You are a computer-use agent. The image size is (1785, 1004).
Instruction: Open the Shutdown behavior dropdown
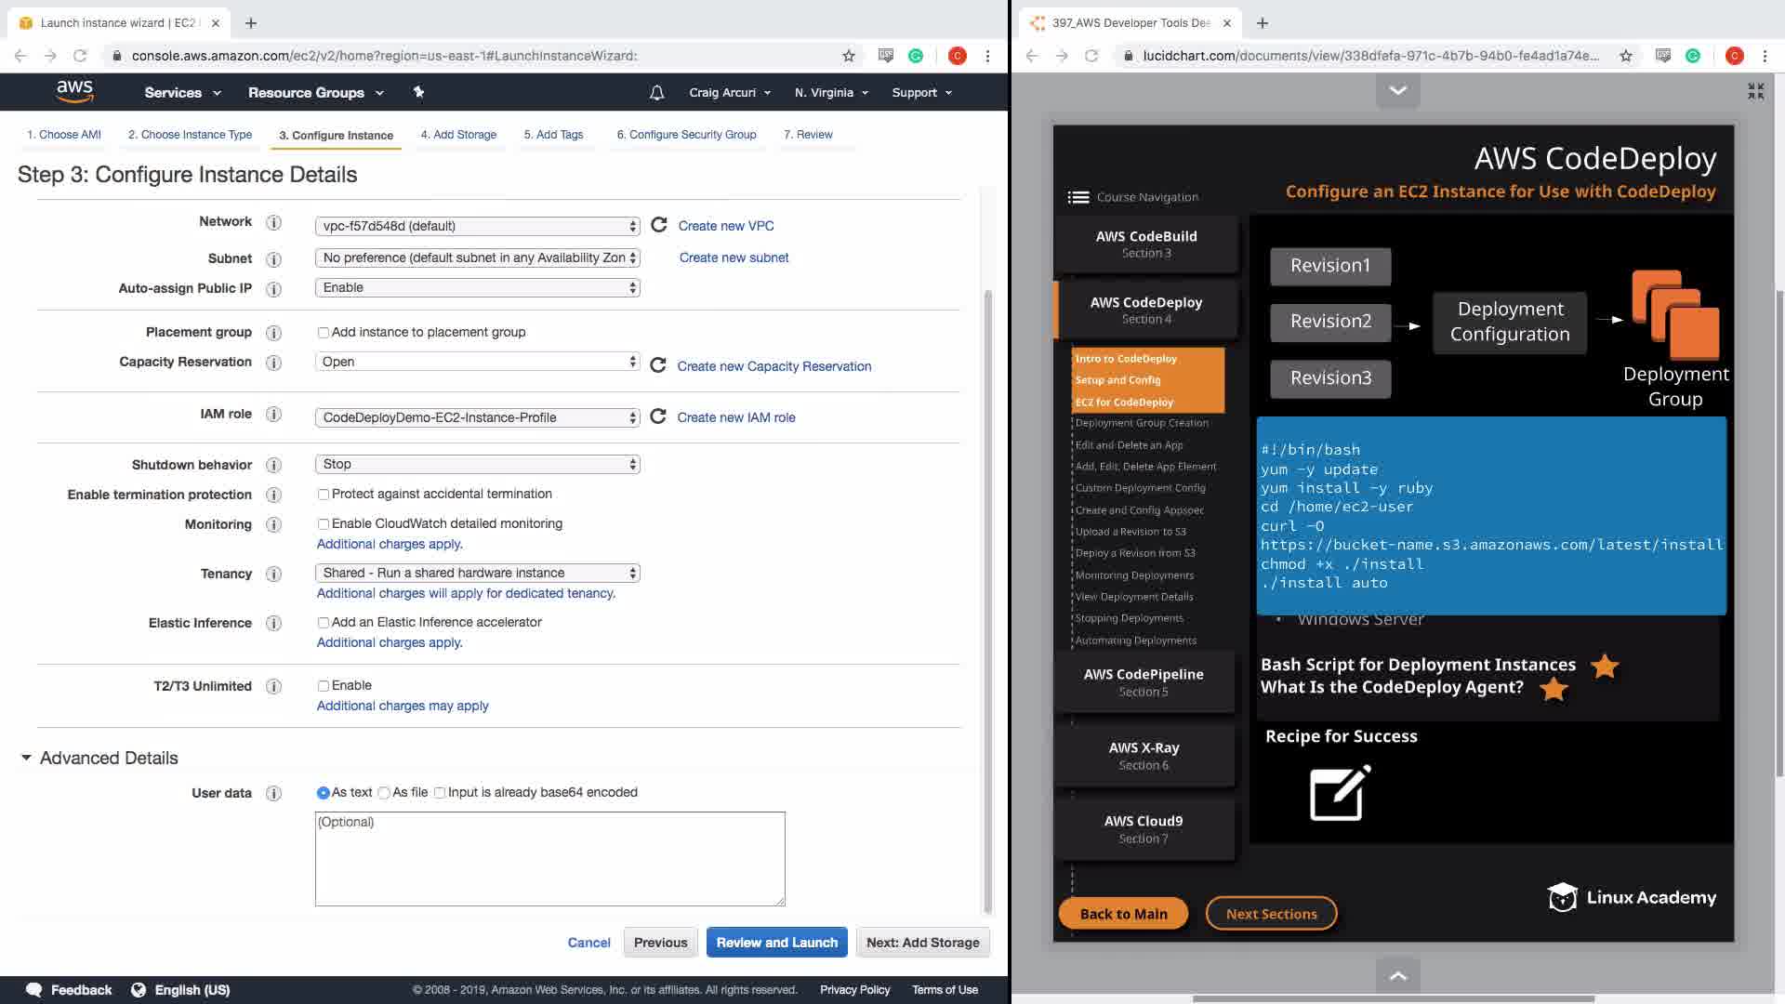(x=477, y=464)
